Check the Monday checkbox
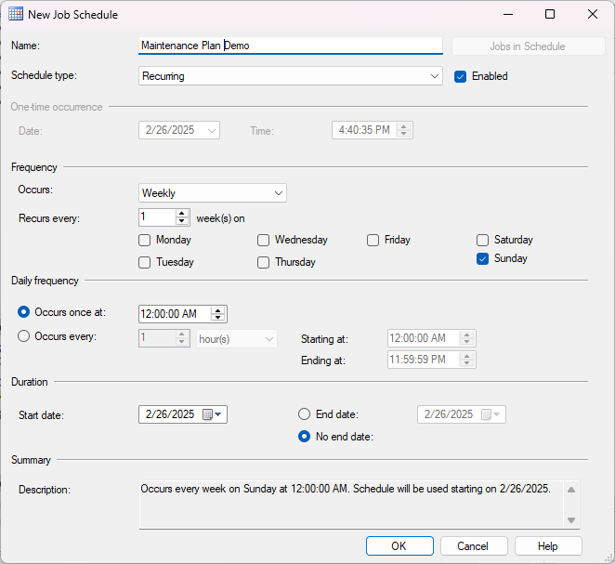The width and height of the screenshot is (615, 564). pyautogui.click(x=145, y=240)
